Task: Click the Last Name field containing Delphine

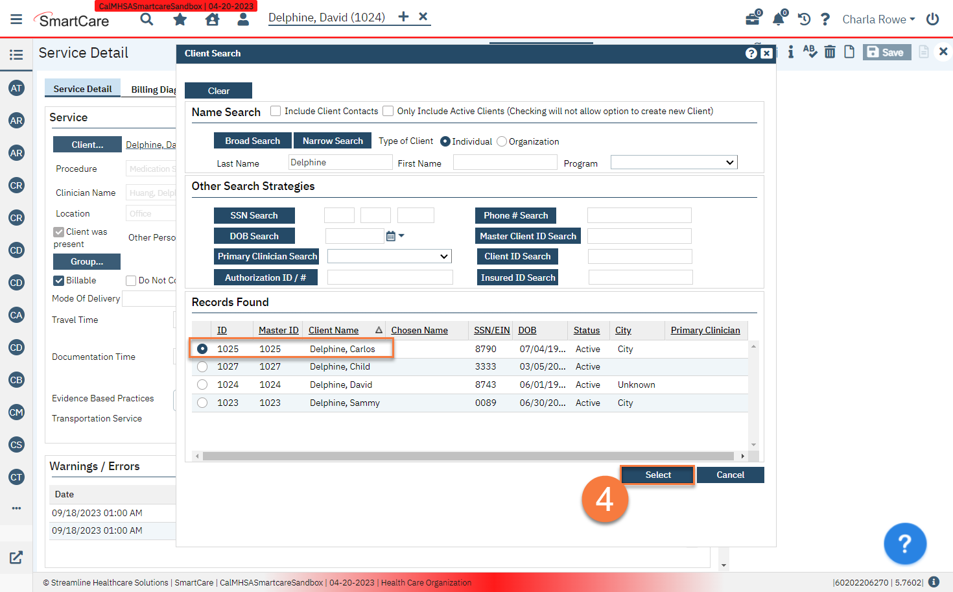Action: [x=340, y=161]
